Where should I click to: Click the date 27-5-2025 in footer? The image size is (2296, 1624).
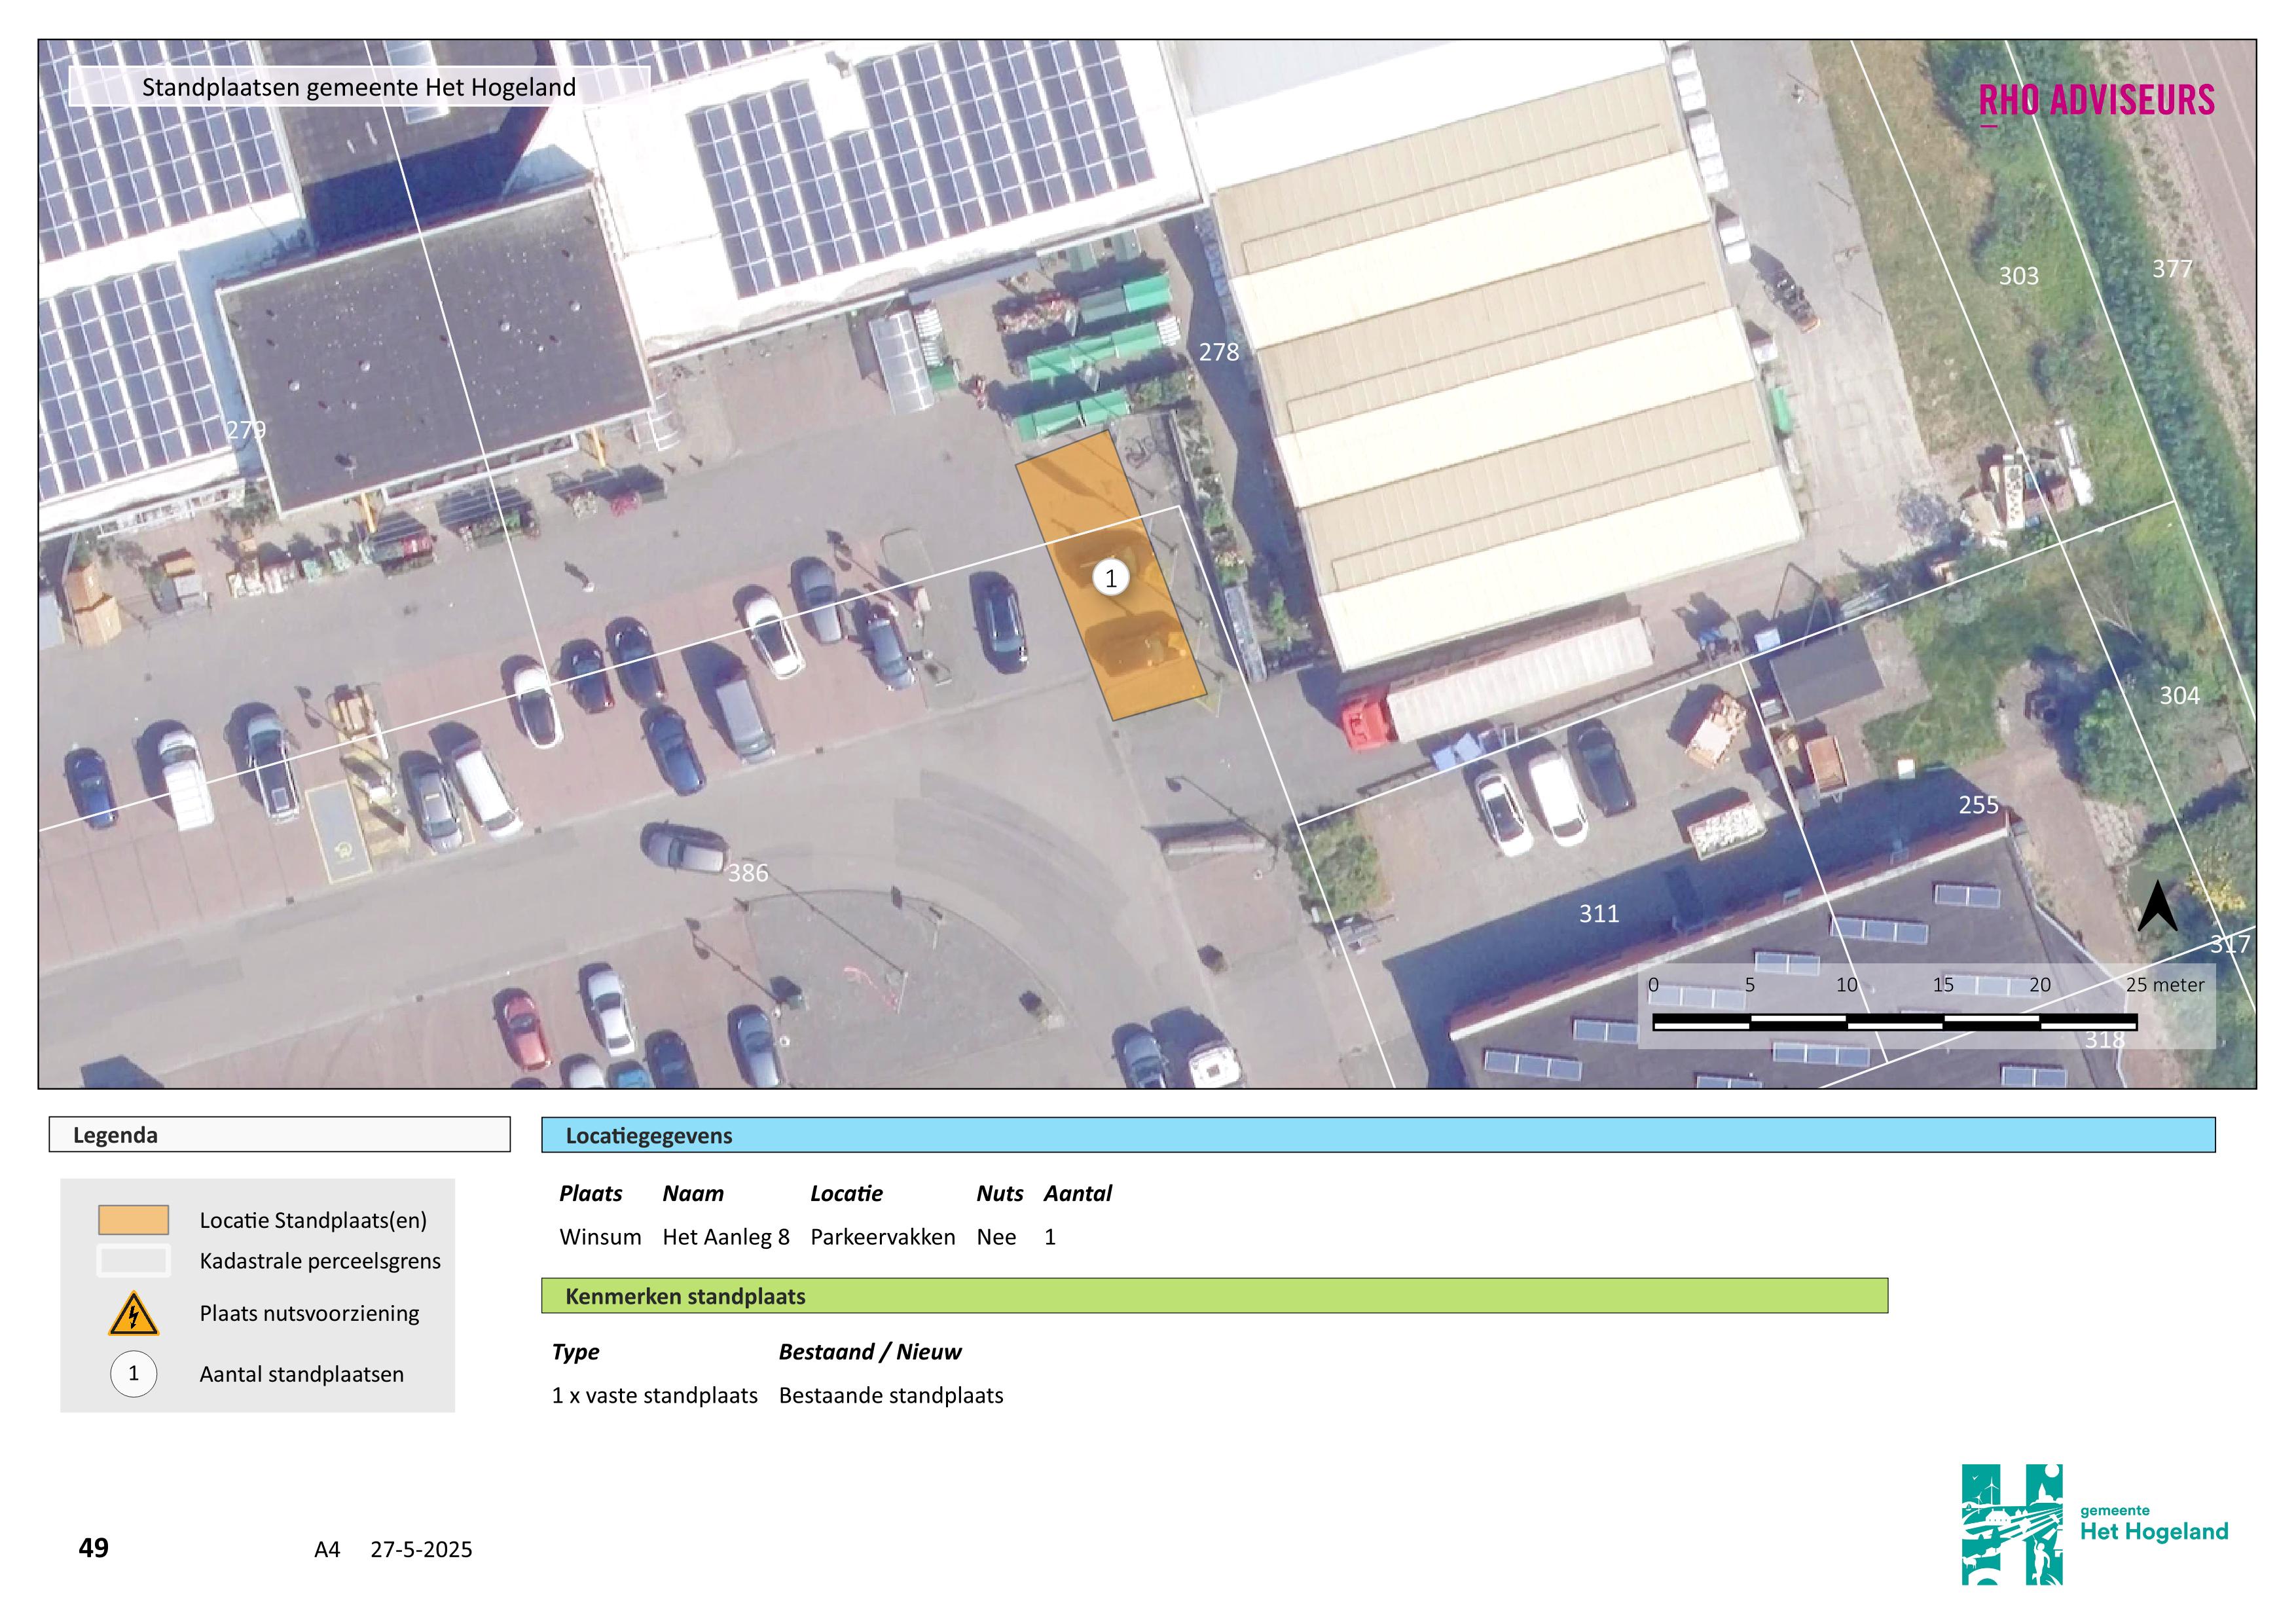pyautogui.click(x=421, y=1549)
